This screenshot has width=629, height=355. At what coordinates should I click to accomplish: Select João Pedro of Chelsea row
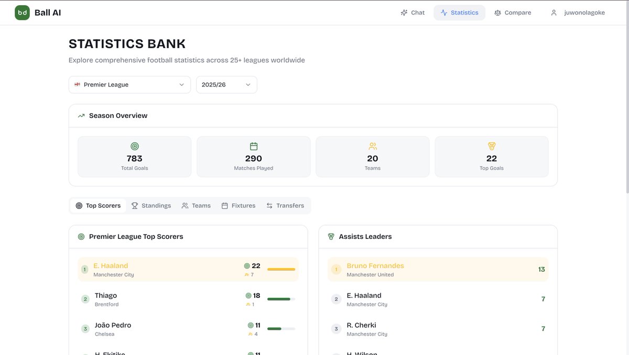pos(188,329)
